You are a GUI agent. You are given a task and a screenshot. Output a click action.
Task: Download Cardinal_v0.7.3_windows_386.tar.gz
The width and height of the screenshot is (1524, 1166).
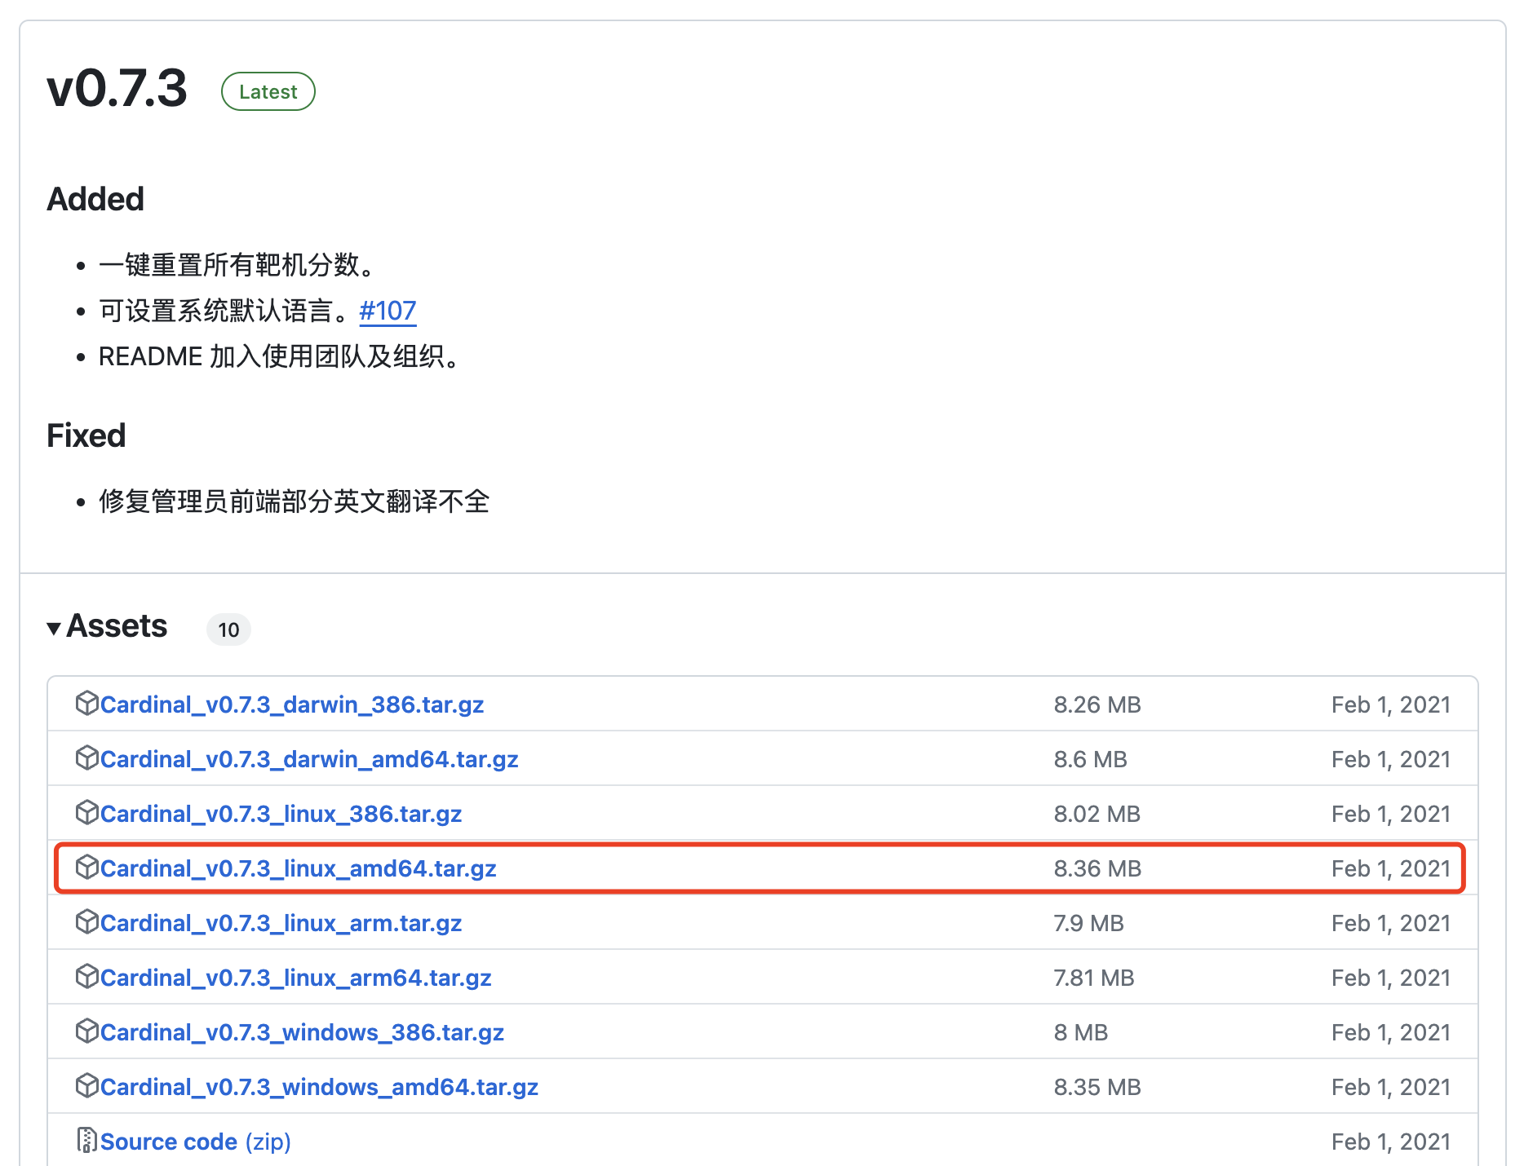[x=302, y=1032]
